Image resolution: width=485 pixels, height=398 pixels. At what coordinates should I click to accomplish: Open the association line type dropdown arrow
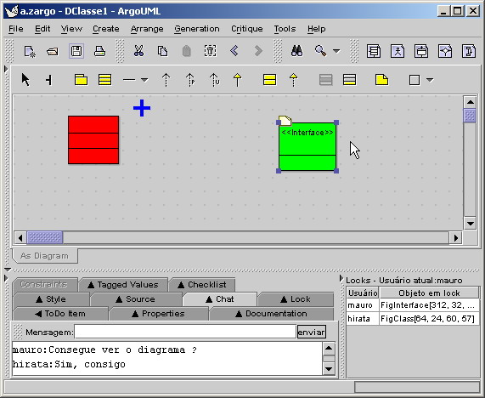pyautogui.click(x=144, y=80)
